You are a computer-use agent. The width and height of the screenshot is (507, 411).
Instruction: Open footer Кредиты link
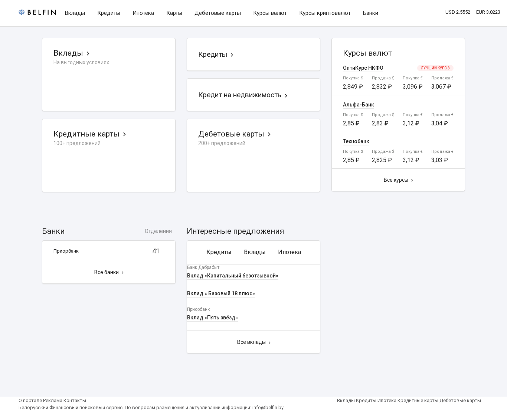(x=366, y=401)
